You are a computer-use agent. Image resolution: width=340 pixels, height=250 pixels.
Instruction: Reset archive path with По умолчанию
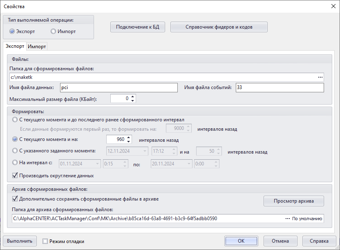click(x=307, y=219)
